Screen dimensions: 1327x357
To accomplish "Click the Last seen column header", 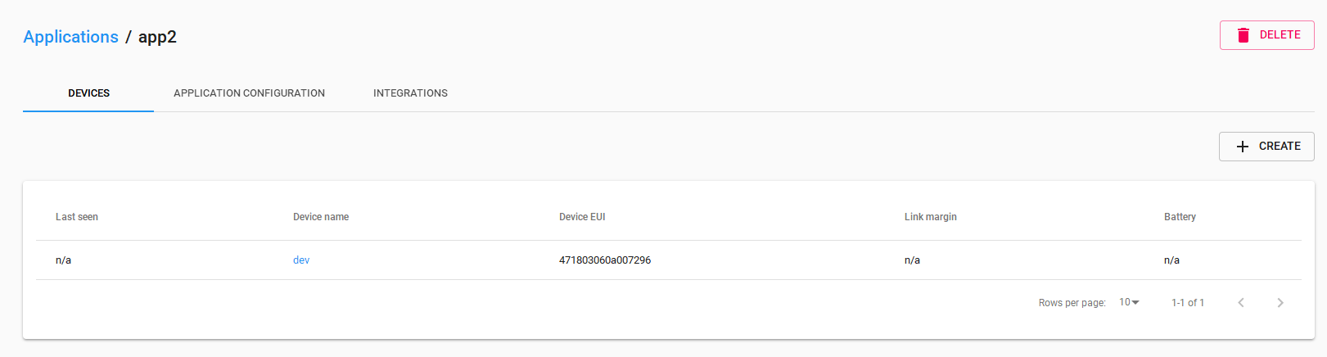I will (77, 217).
